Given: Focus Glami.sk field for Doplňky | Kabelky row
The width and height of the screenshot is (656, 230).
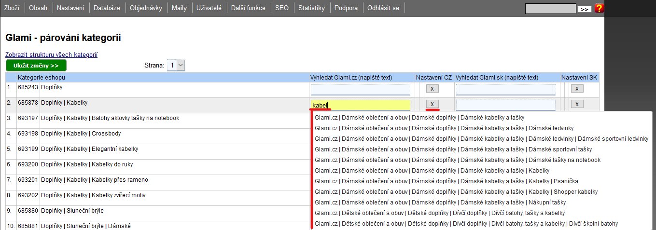Looking at the screenshot, I should [x=505, y=105].
